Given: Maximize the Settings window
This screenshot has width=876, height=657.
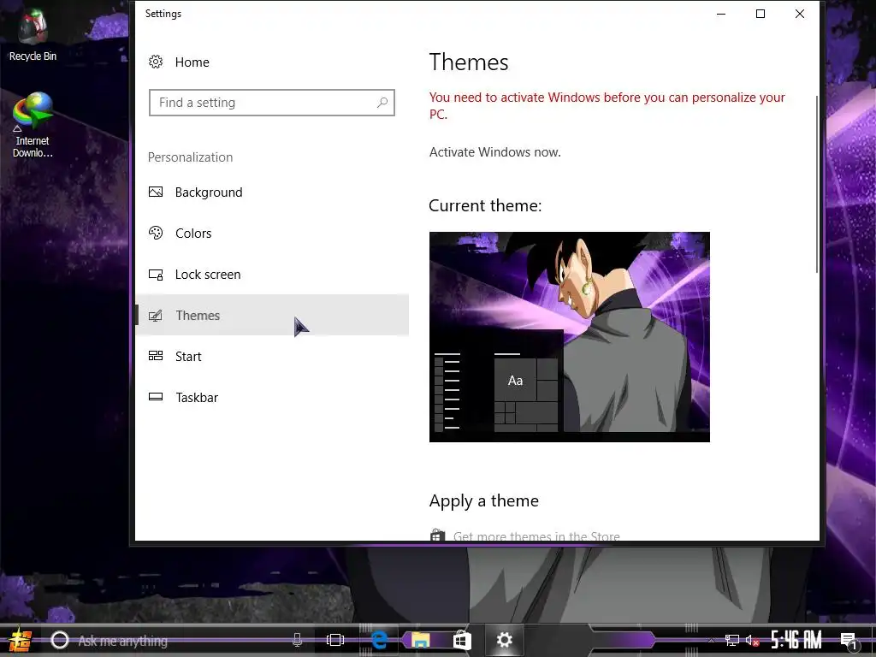Looking at the screenshot, I should 761,14.
